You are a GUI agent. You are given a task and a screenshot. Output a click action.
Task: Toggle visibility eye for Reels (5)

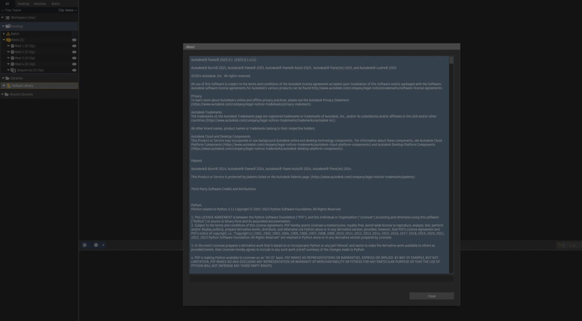(74, 40)
